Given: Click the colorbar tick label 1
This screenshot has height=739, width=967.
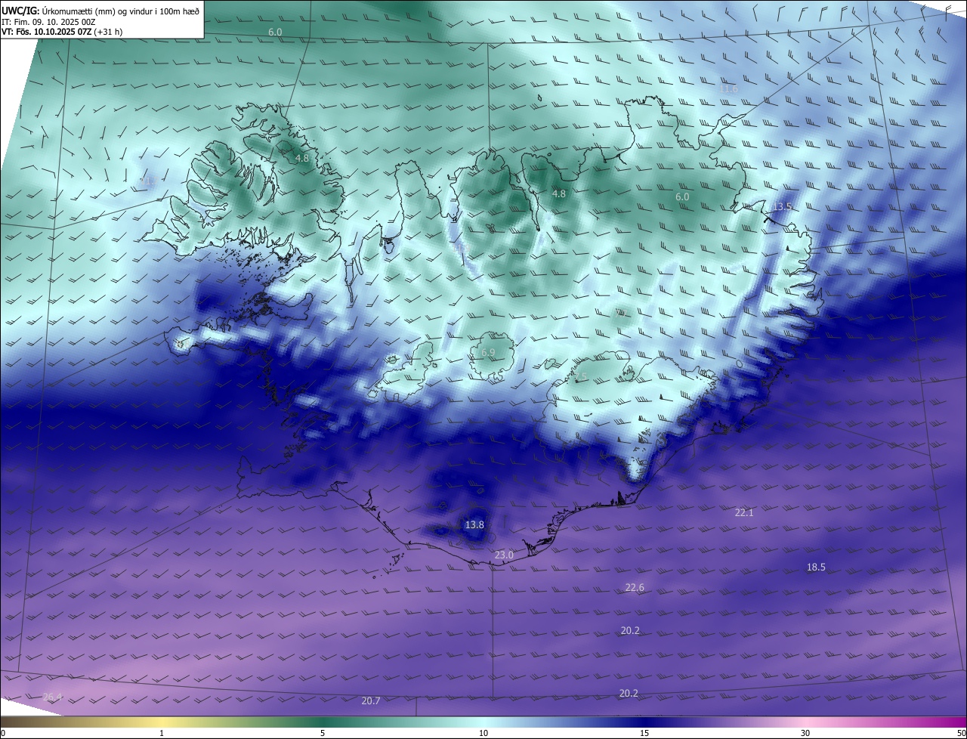Looking at the screenshot, I should [x=162, y=733].
